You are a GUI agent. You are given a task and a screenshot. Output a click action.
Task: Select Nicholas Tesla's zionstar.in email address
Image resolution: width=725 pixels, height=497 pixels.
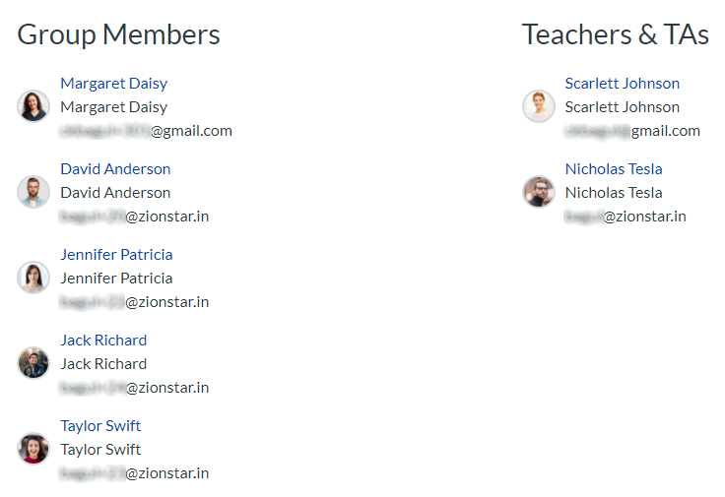click(625, 217)
